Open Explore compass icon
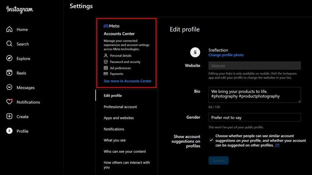This screenshot has height=175, width=312. point(9,58)
